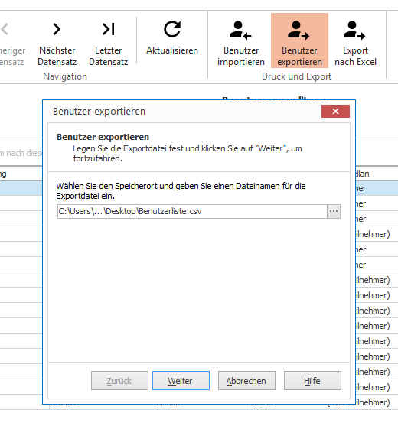The image size is (398, 423).
Task: Open file browser with the ellipsis button
Action: click(x=334, y=211)
